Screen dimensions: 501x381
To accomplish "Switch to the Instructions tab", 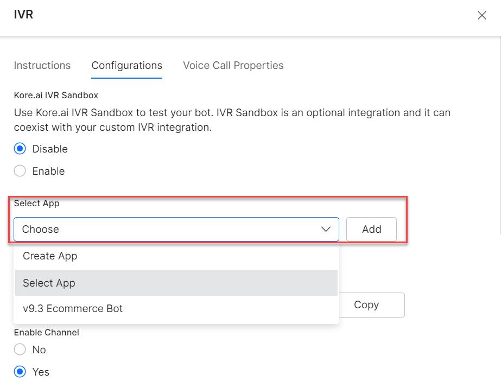I will [42, 66].
